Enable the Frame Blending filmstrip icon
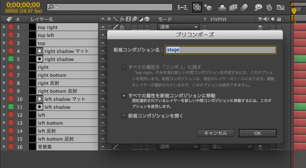The image size is (306, 168). (233, 7)
